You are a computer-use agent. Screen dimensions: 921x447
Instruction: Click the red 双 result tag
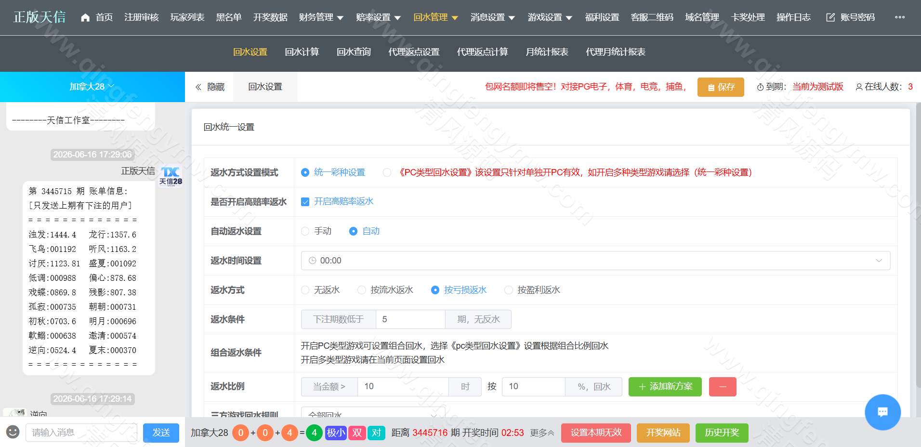tap(357, 433)
